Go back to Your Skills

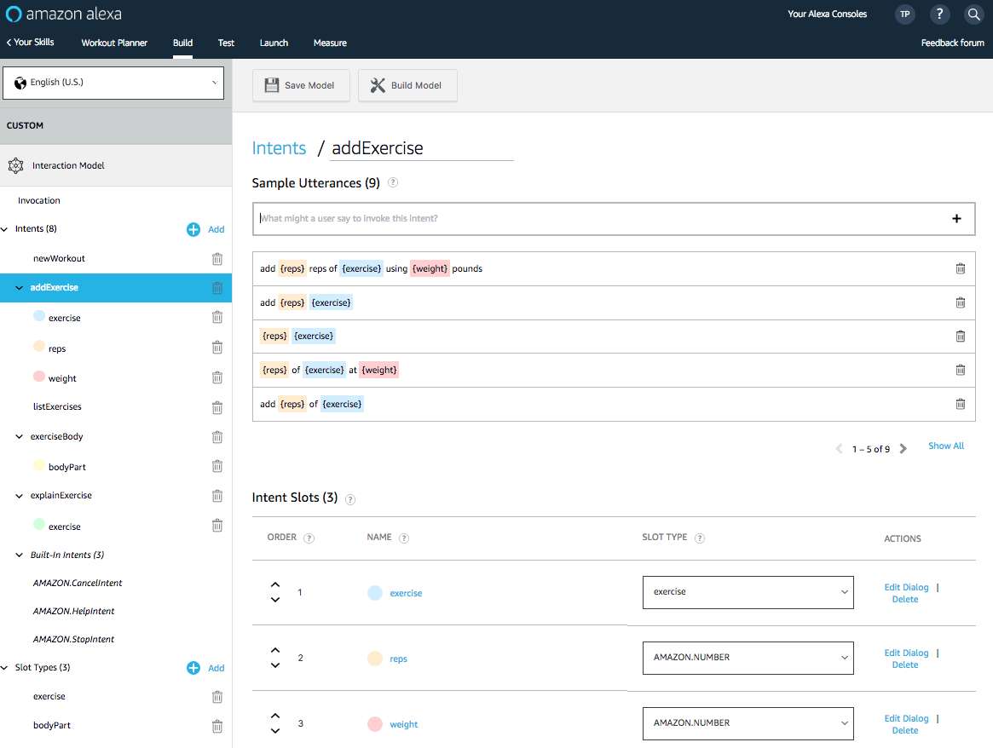(30, 43)
